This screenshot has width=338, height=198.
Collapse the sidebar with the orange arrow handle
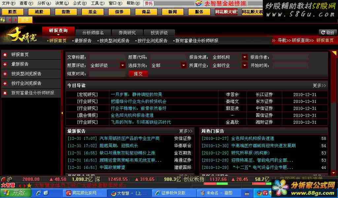pos(62,113)
